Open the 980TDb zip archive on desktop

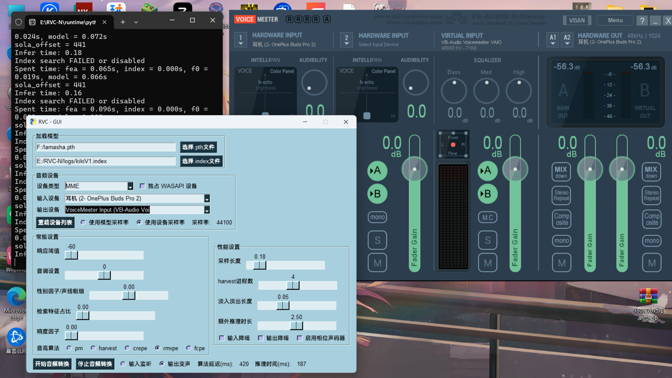point(648,304)
